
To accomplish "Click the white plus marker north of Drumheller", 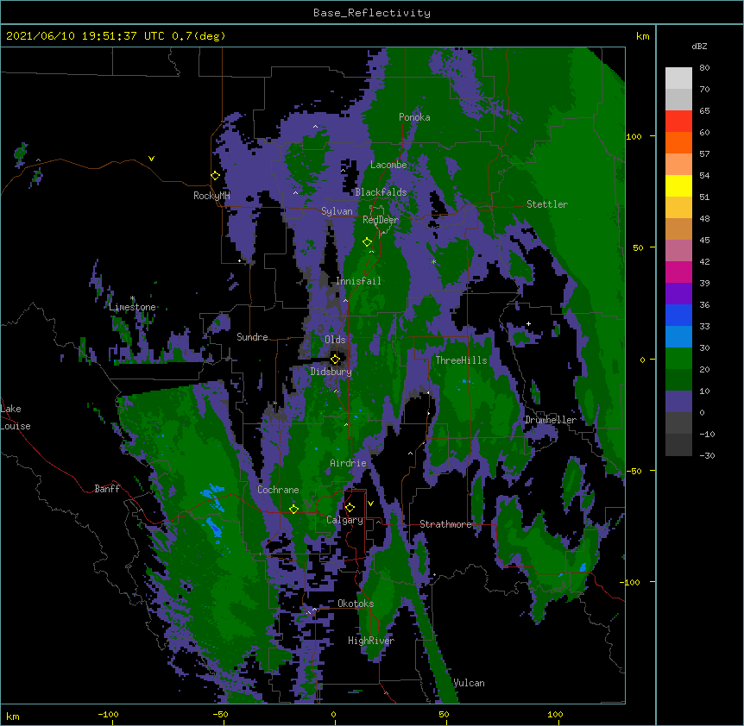I will 528,323.
